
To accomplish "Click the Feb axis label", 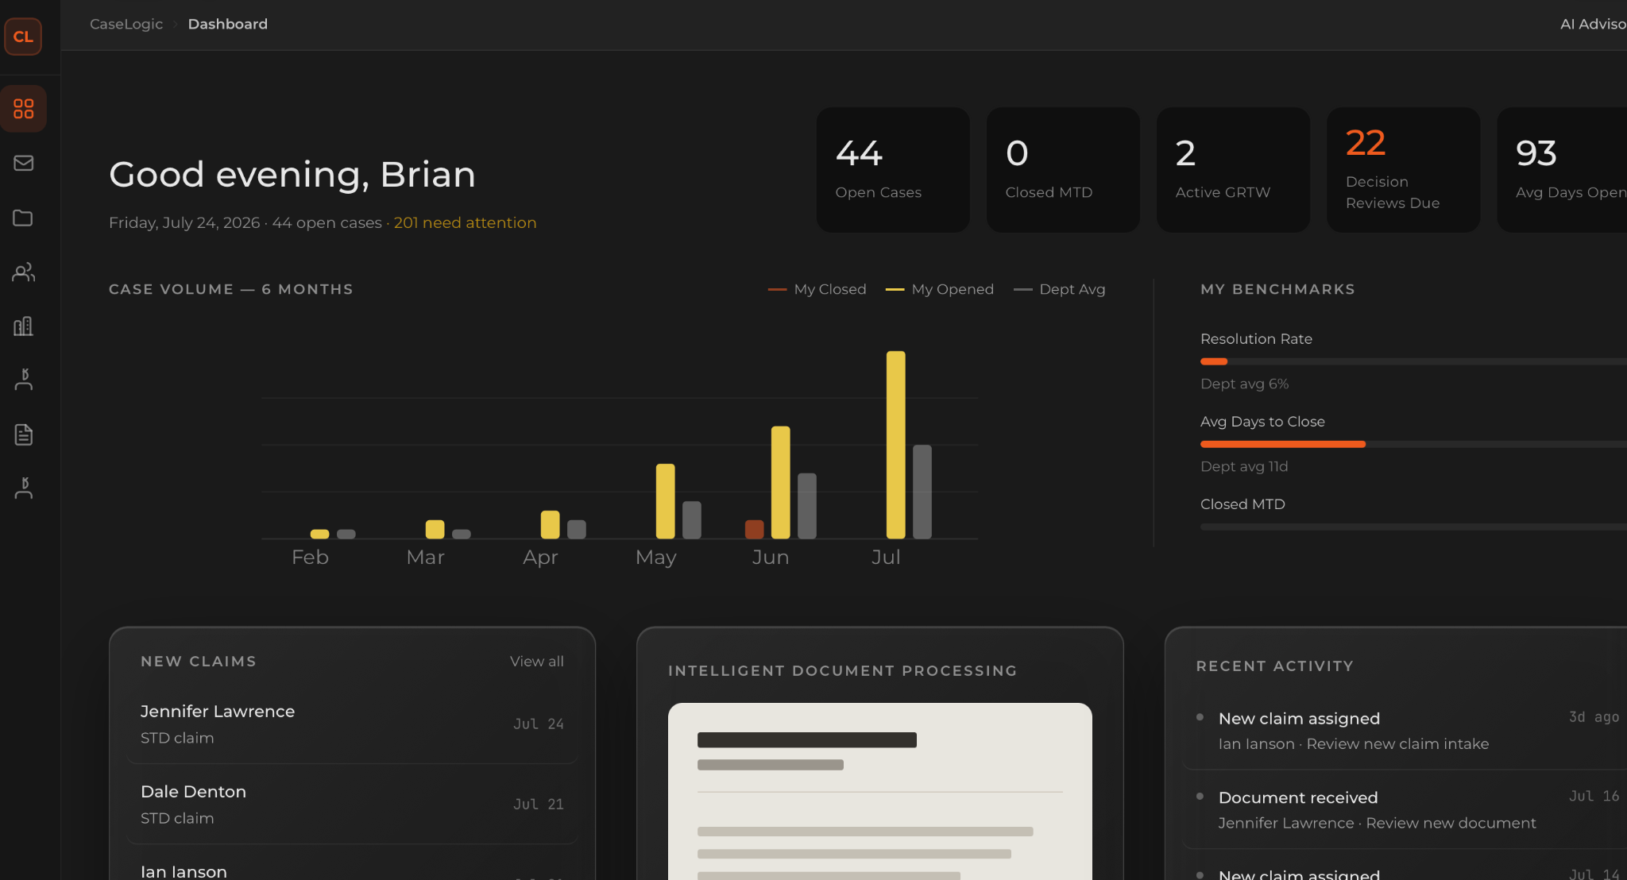I will [x=310, y=557].
